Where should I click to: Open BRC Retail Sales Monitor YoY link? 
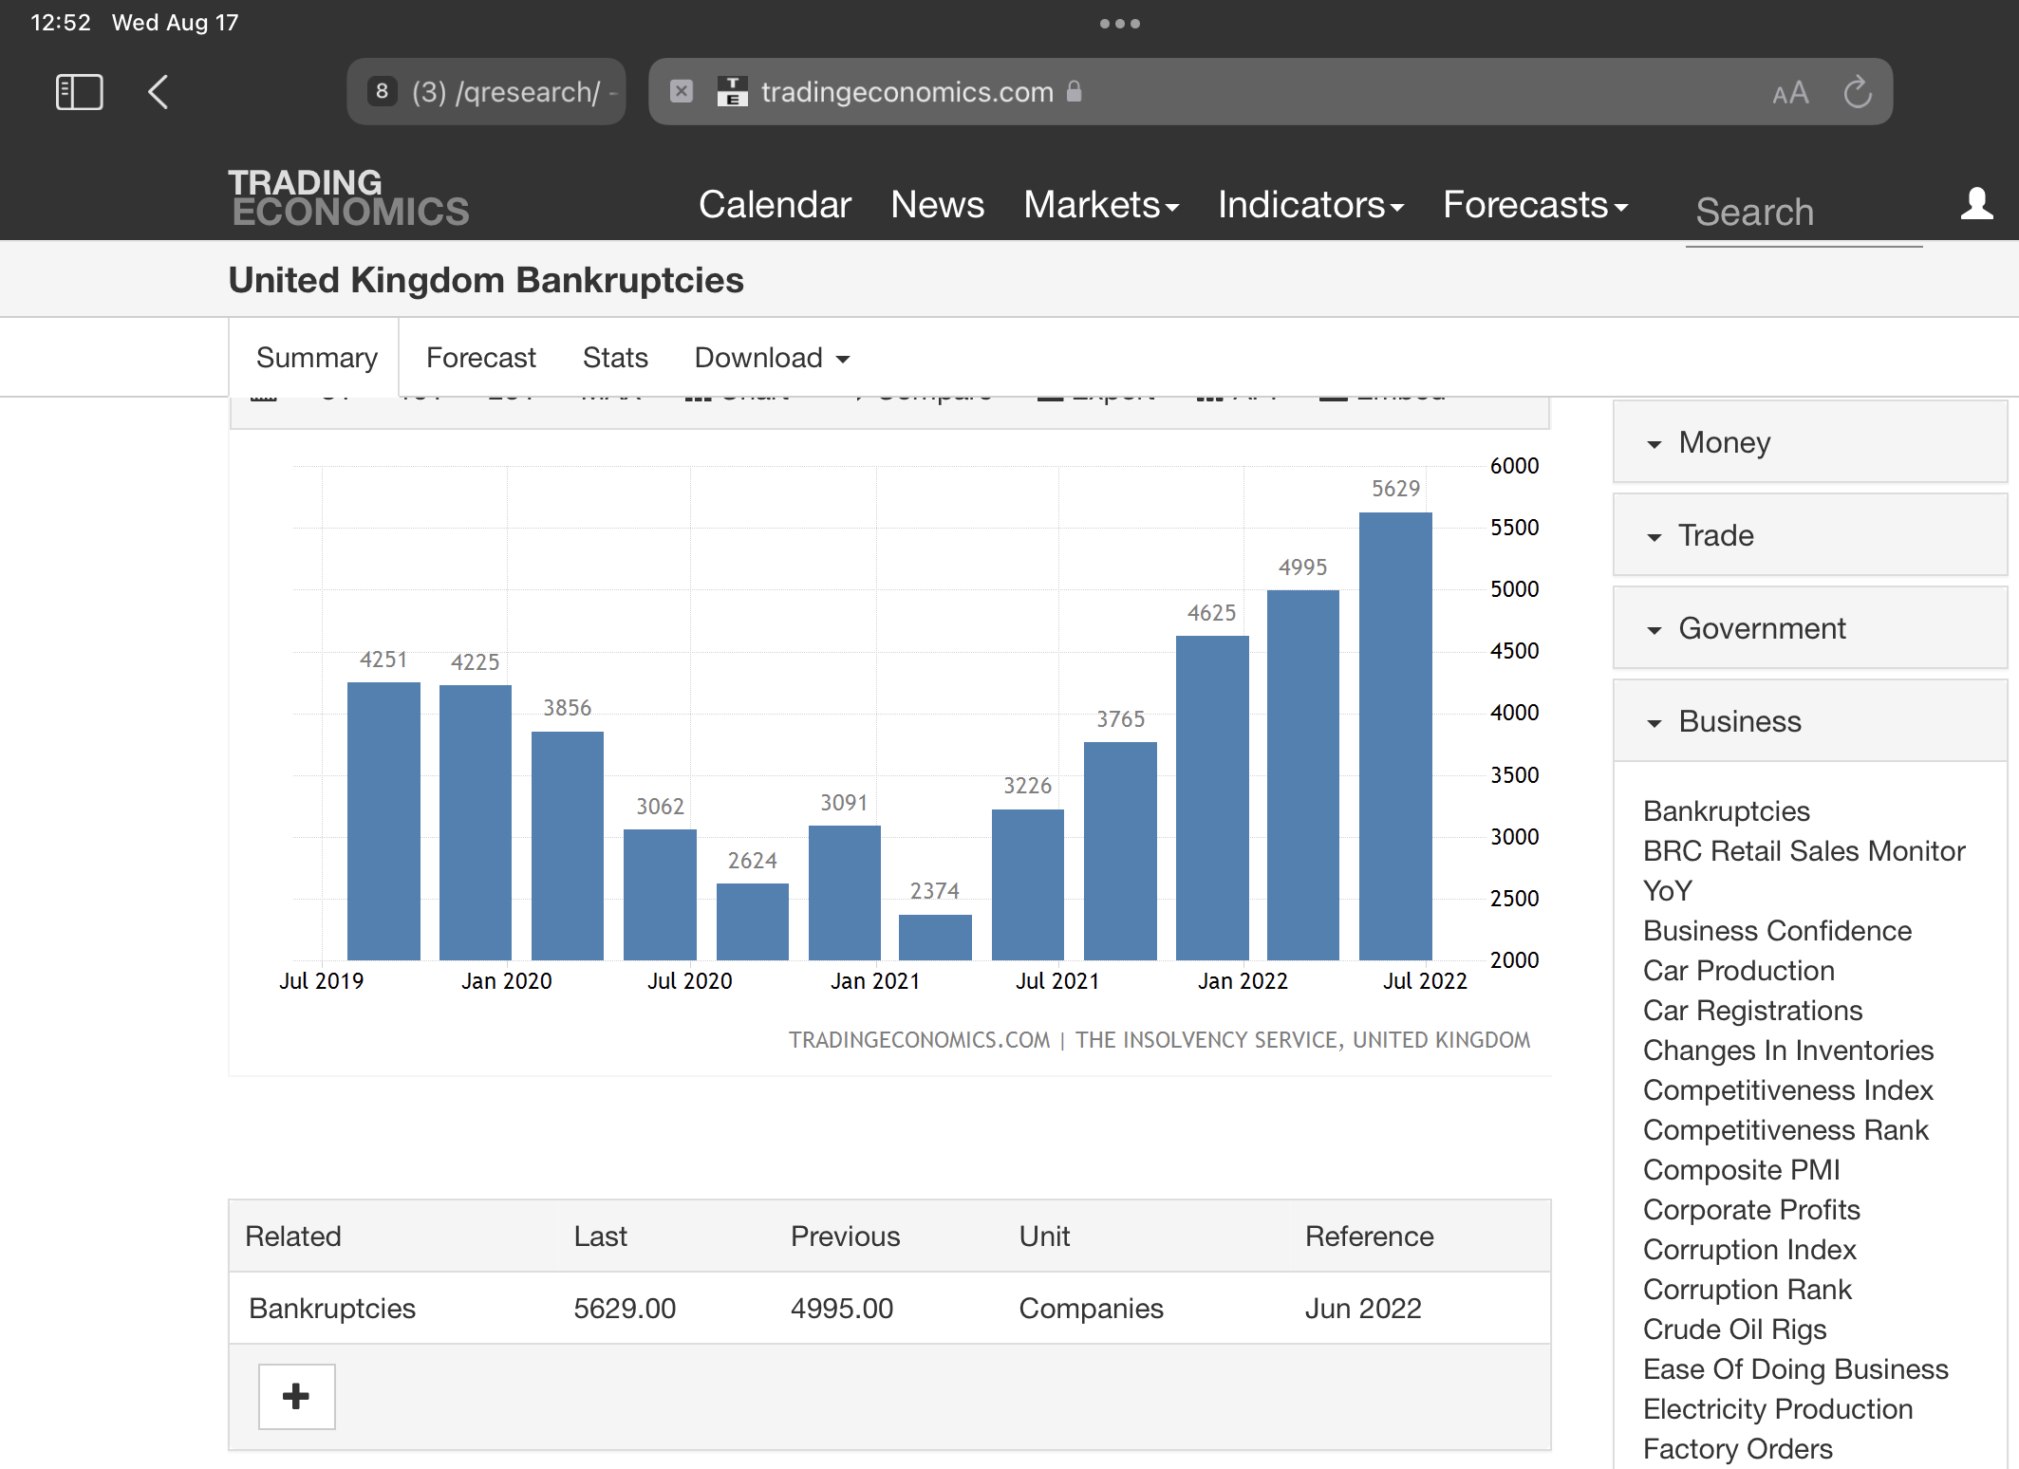click(1804, 871)
